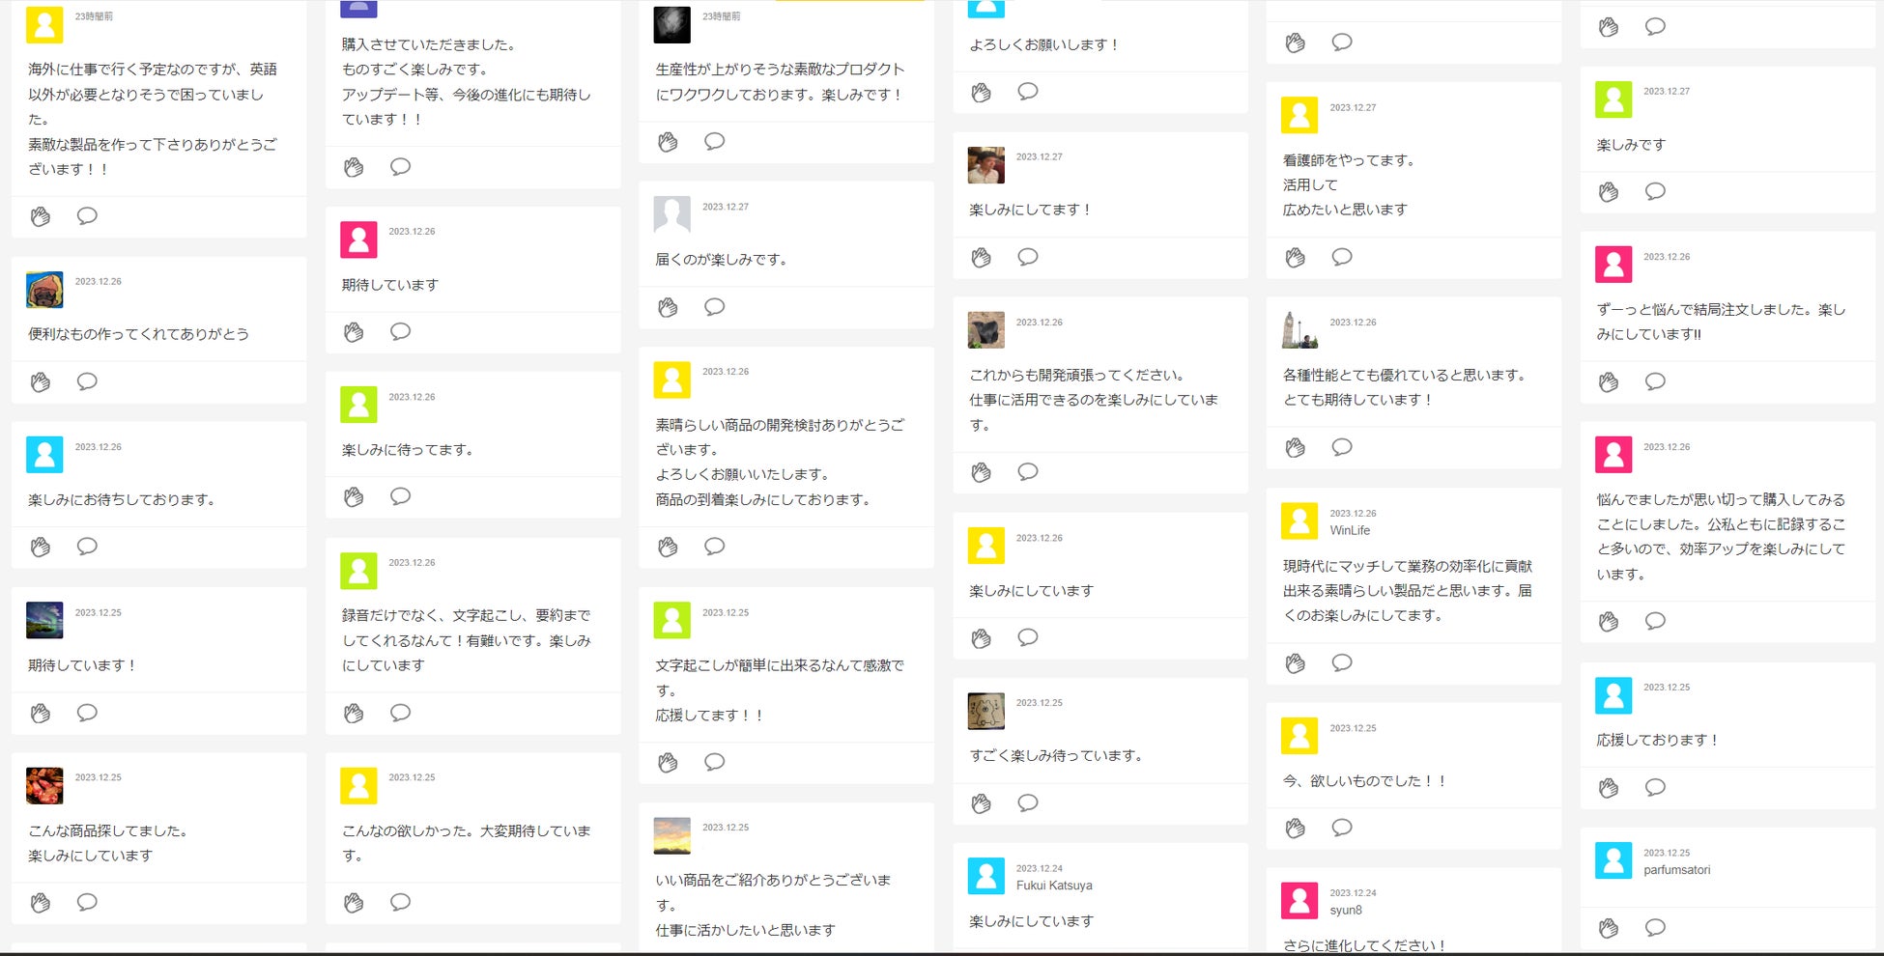Clap for "よろしくお願いします！" comment

pos(981,93)
